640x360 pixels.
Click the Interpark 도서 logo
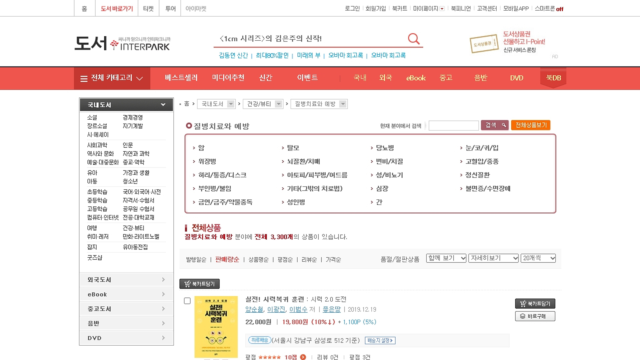pos(122,44)
